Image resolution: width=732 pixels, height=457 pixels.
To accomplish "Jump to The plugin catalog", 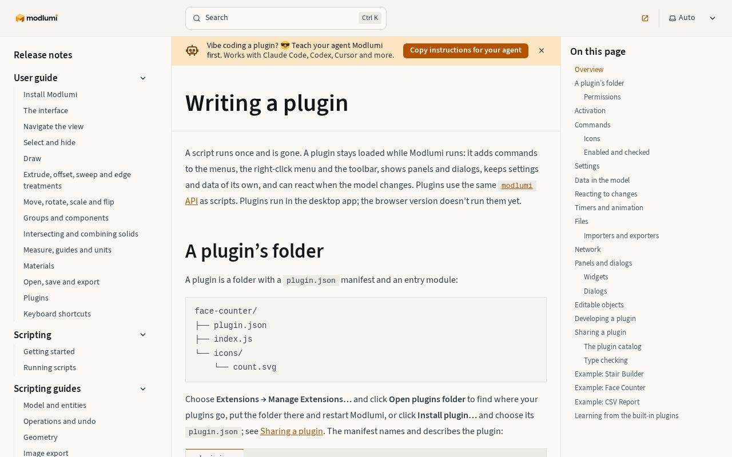I will [x=612, y=346].
